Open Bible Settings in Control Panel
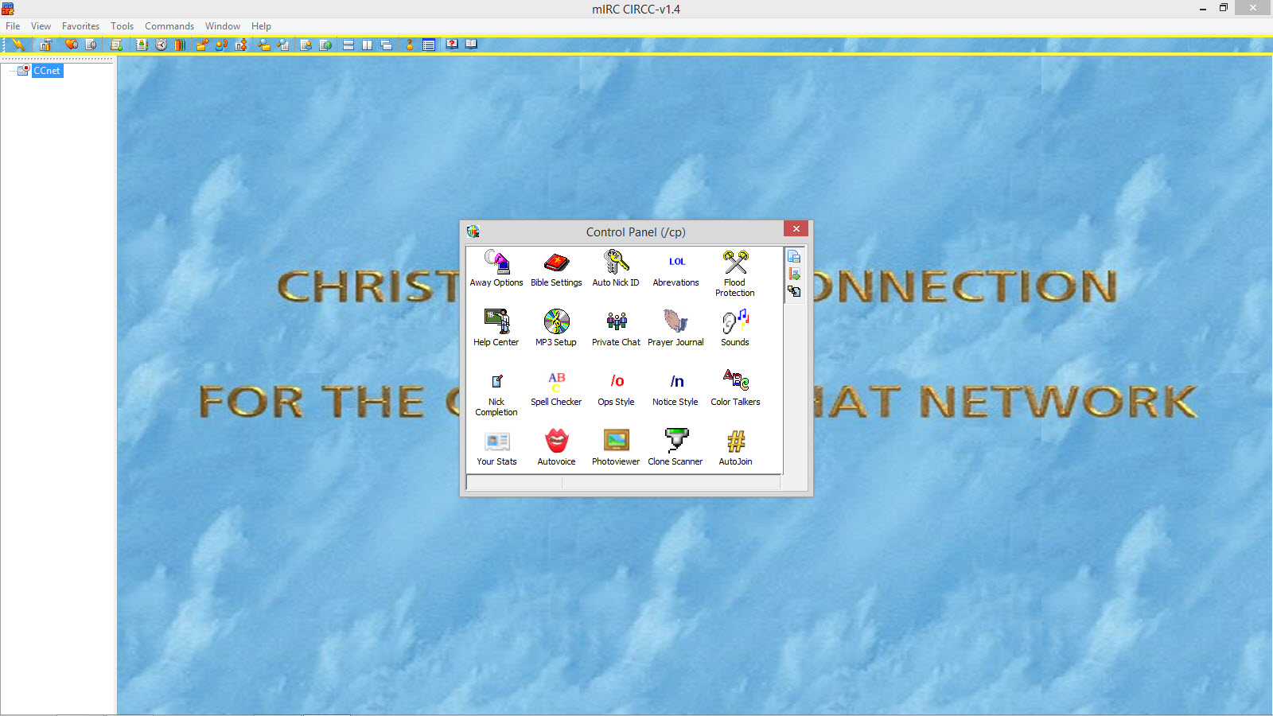Image resolution: width=1273 pixels, height=716 pixels. click(556, 268)
